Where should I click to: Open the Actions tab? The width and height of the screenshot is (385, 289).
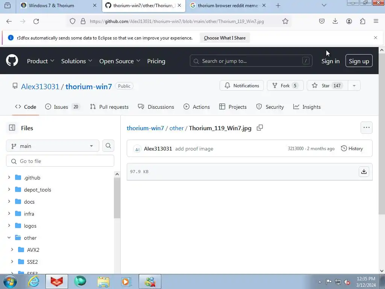pyautogui.click(x=197, y=107)
